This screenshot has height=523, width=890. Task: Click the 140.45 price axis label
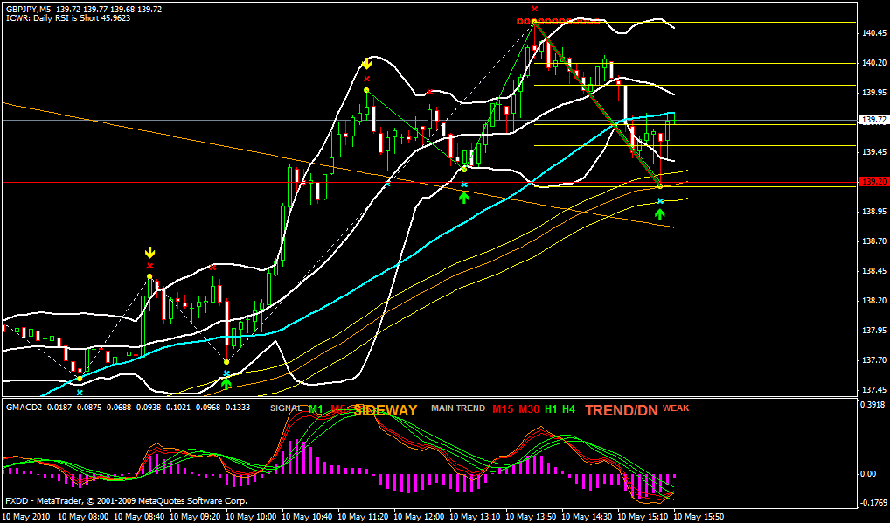click(874, 33)
